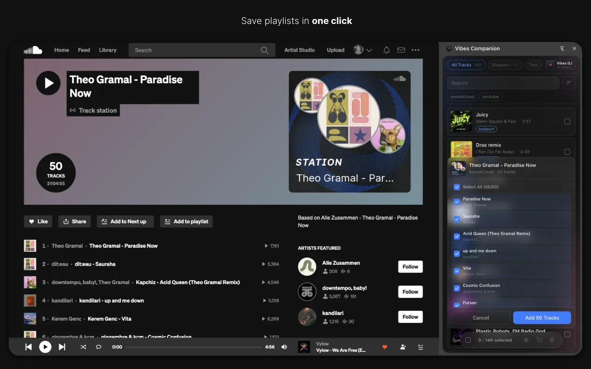
Task: Click Add to playlist
Action: tap(187, 221)
